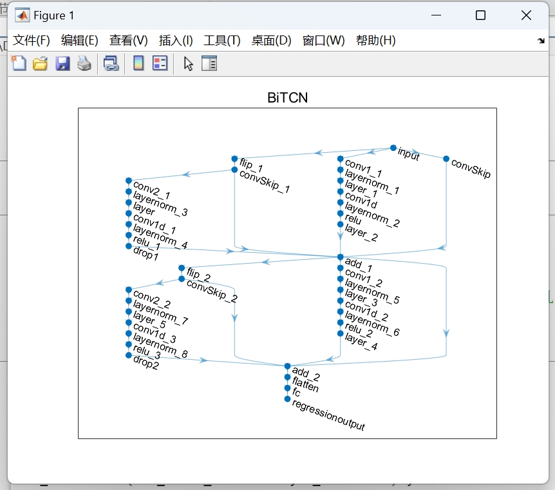Open the 插入(I) menu

point(175,40)
